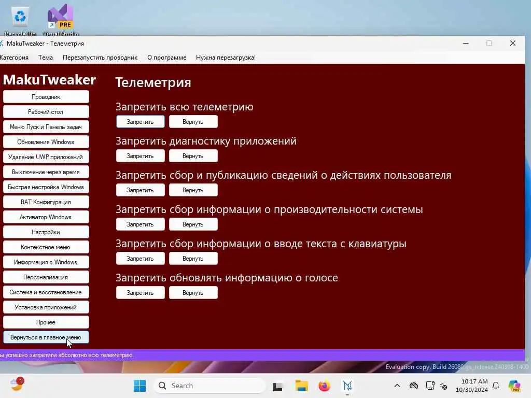Screen dimensions: 531x398
Task: Open Система и восстановление section
Action: tap(46, 292)
